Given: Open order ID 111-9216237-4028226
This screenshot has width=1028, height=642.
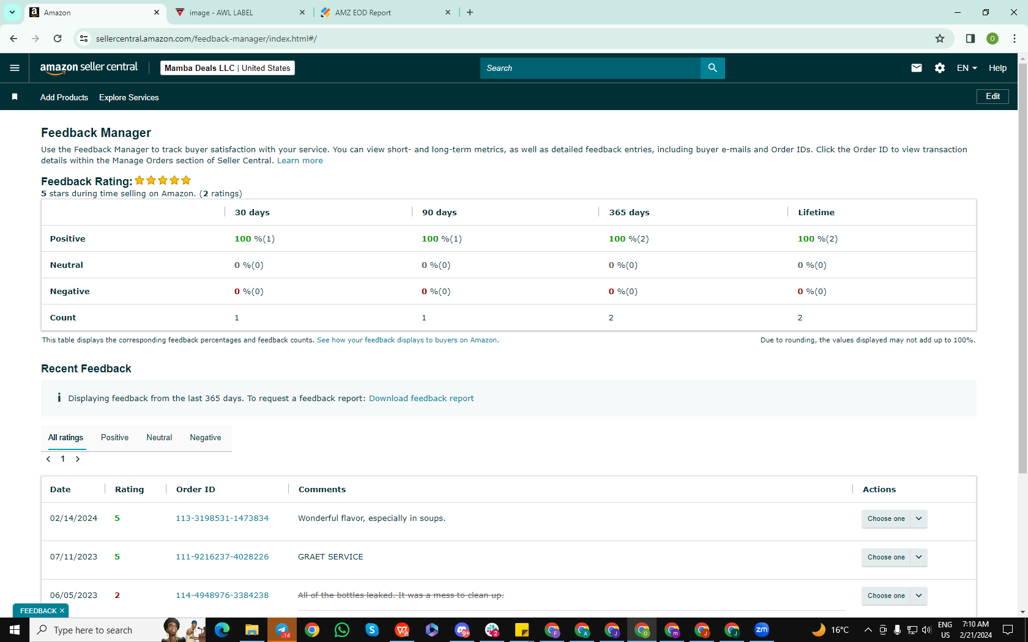Looking at the screenshot, I should [222, 556].
